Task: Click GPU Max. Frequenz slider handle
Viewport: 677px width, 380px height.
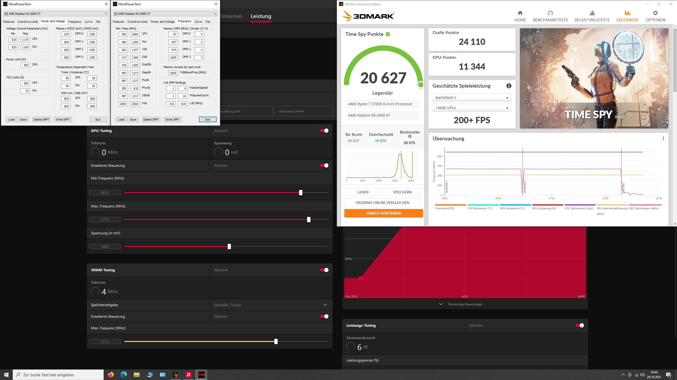Action: click(x=309, y=220)
